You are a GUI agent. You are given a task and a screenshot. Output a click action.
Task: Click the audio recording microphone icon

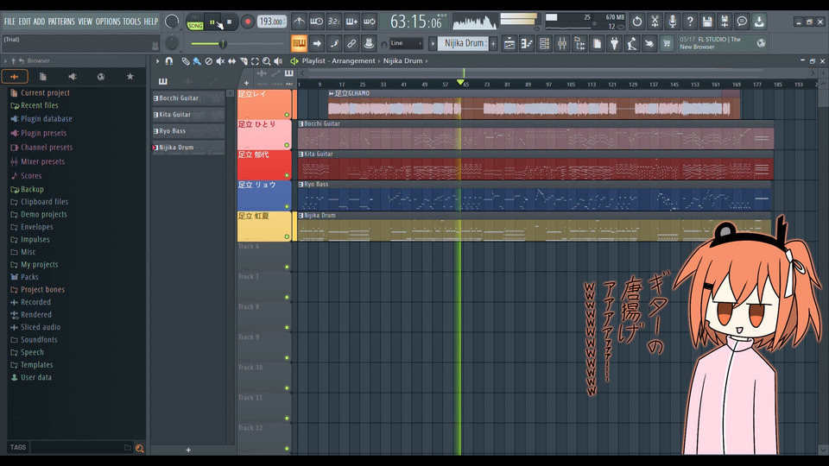[672, 22]
